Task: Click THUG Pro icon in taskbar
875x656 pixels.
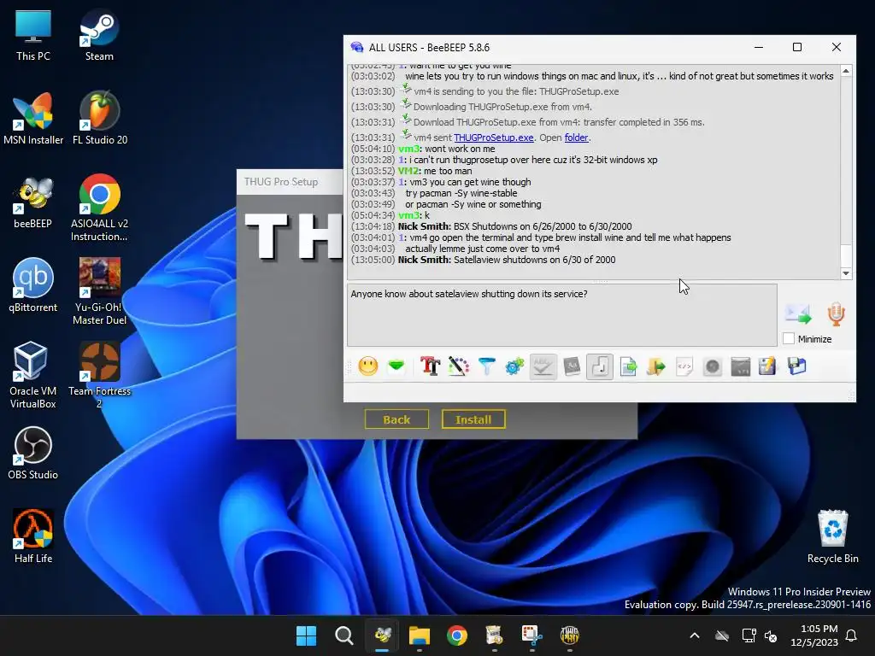Action: click(570, 635)
